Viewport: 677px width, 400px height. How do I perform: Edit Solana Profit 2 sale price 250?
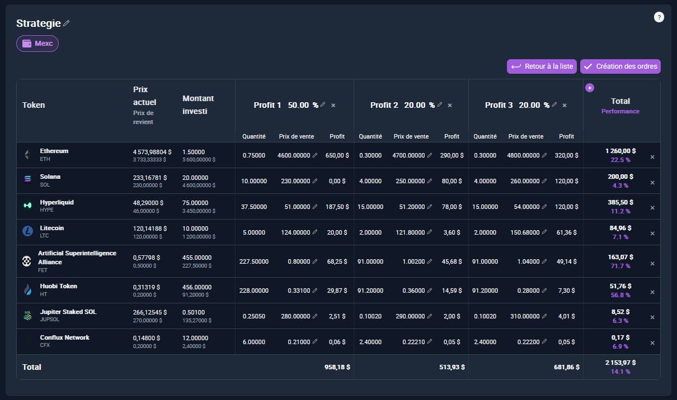coord(429,181)
